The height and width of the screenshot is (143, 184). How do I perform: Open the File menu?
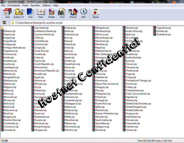tap(3, 5)
